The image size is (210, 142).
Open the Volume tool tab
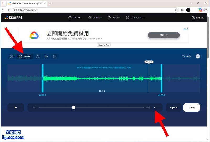(24, 56)
